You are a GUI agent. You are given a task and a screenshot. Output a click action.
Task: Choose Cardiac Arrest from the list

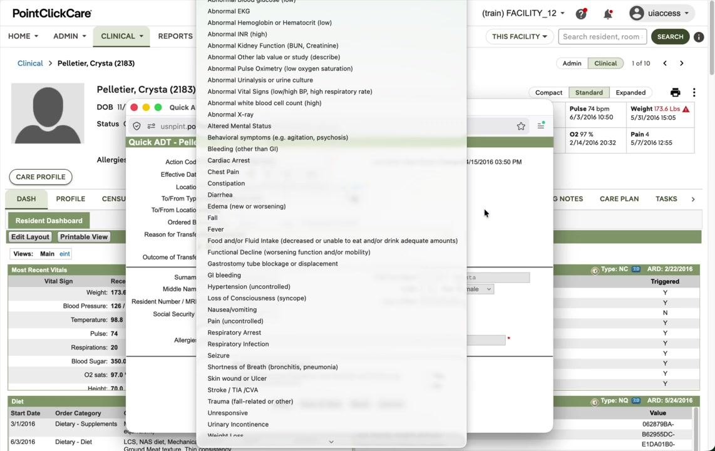pyautogui.click(x=229, y=160)
